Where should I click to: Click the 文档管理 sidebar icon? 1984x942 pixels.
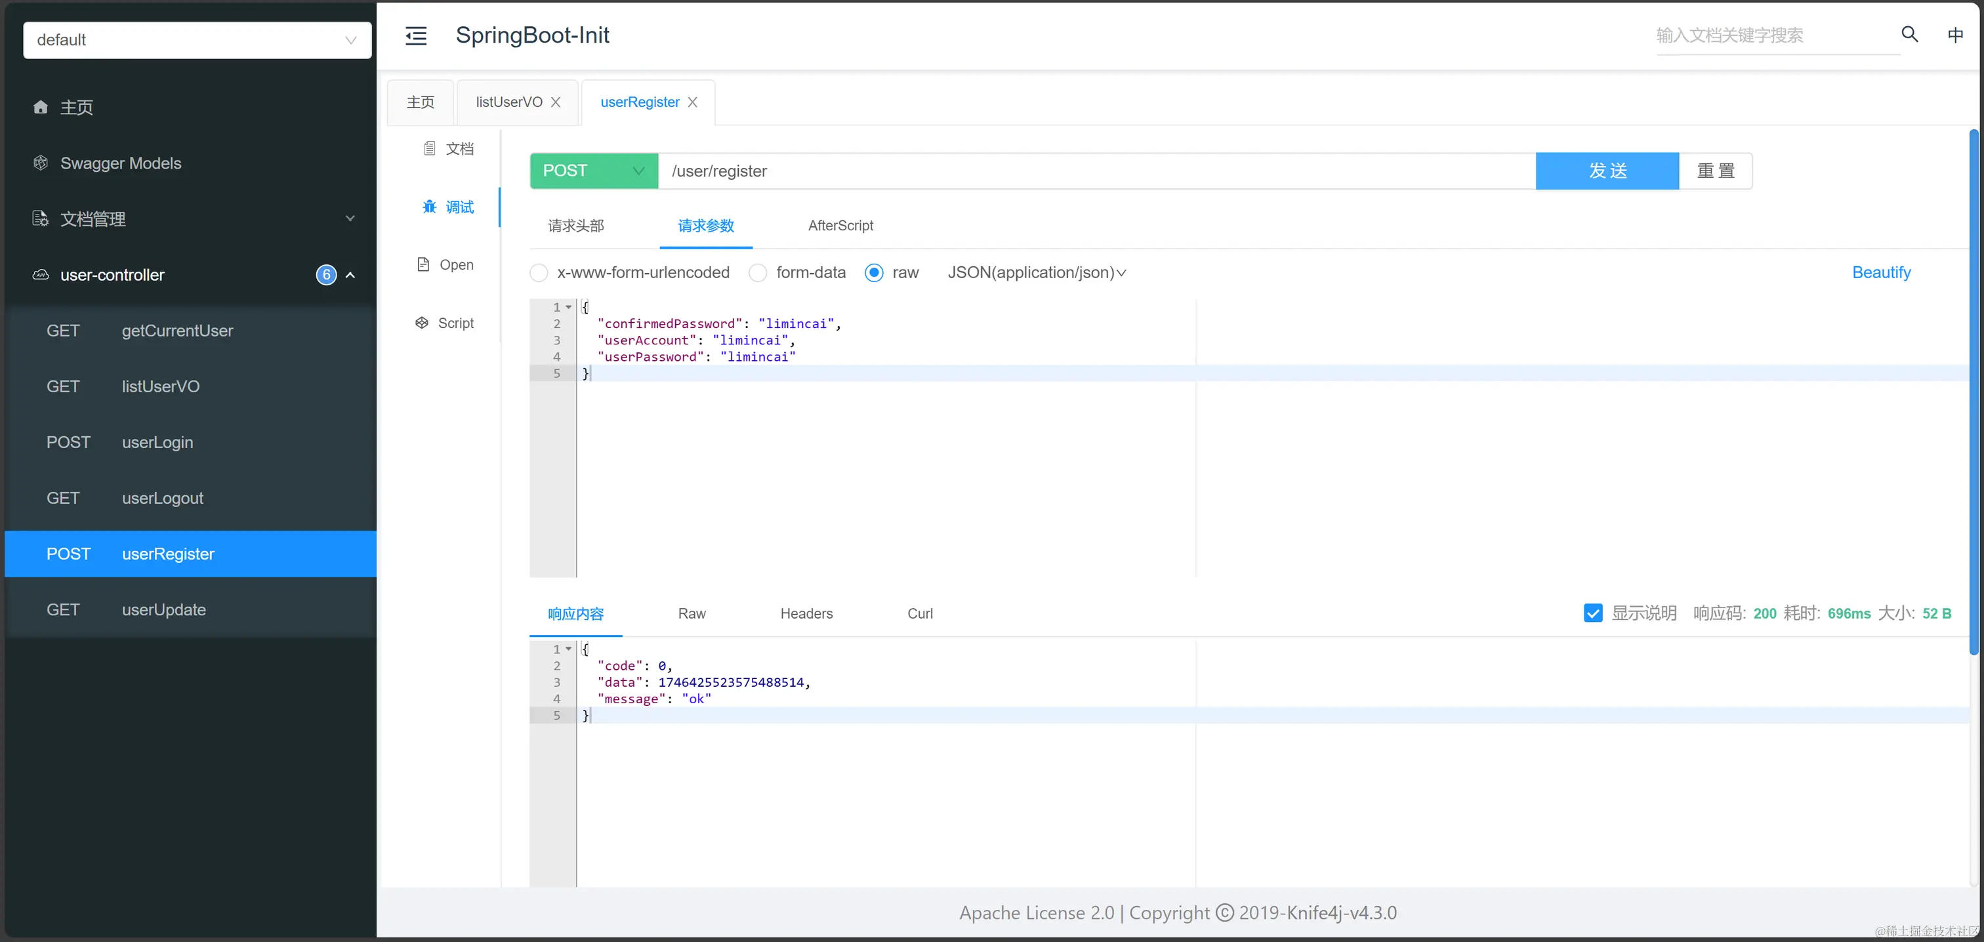click(x=41, y=218)
